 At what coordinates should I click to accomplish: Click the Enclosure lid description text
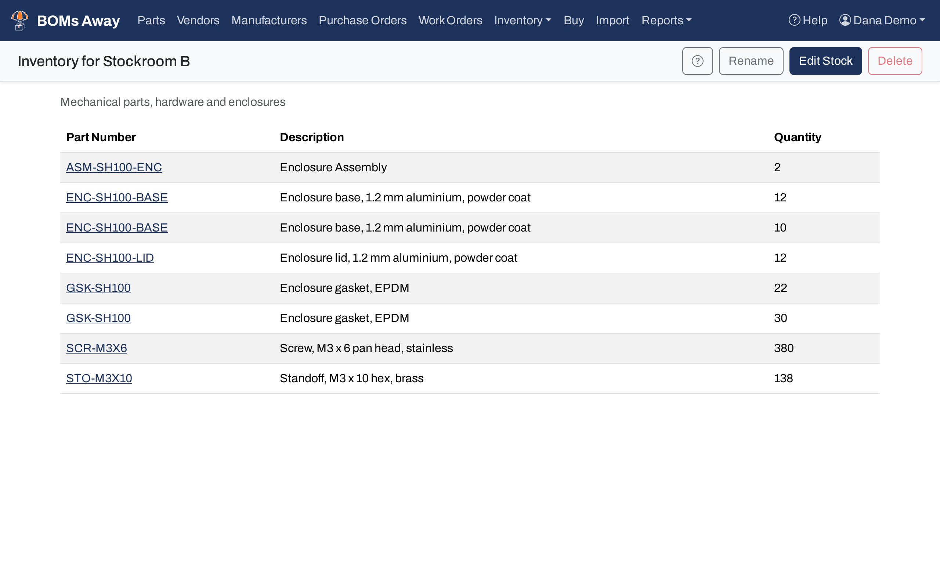(398, 258)
